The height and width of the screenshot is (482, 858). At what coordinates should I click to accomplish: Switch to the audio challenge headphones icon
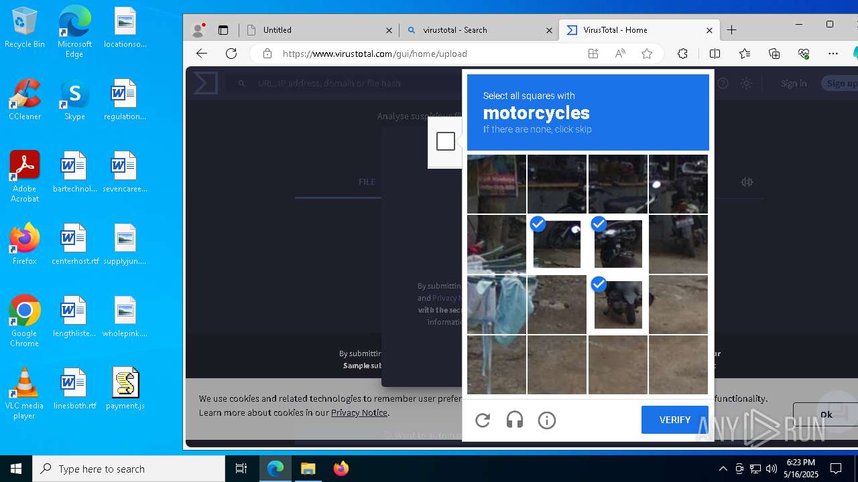(x=515, y=420)
